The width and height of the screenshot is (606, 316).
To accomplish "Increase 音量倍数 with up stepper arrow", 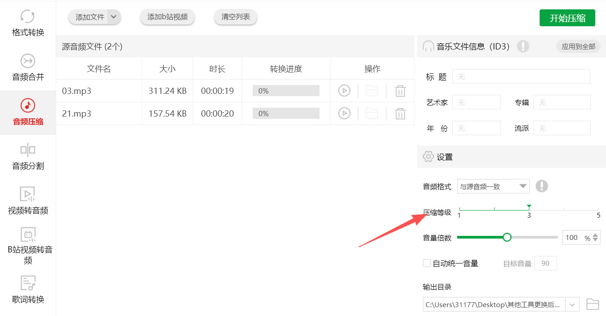I will coord(595,235).
